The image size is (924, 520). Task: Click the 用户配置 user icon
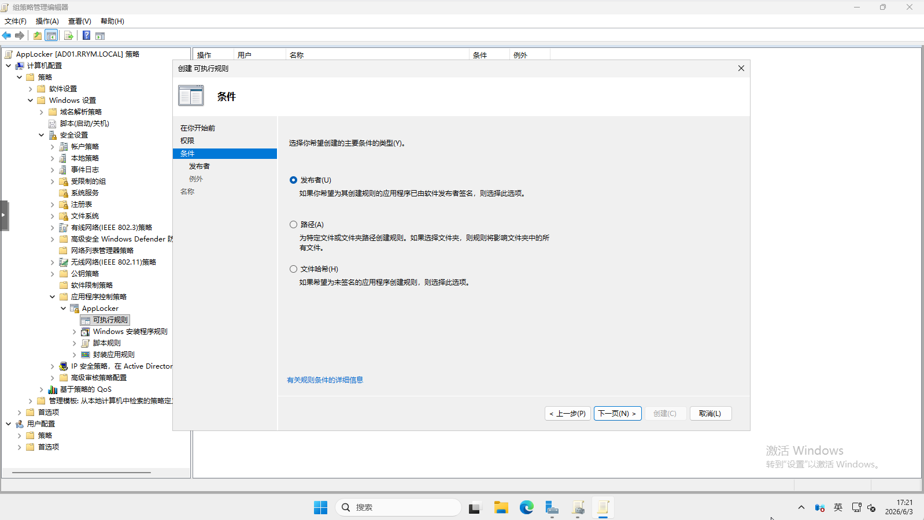(x=20, y=424)
